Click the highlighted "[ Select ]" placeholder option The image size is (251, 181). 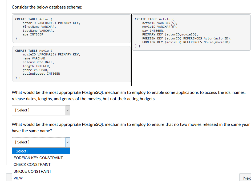[21, 151]
